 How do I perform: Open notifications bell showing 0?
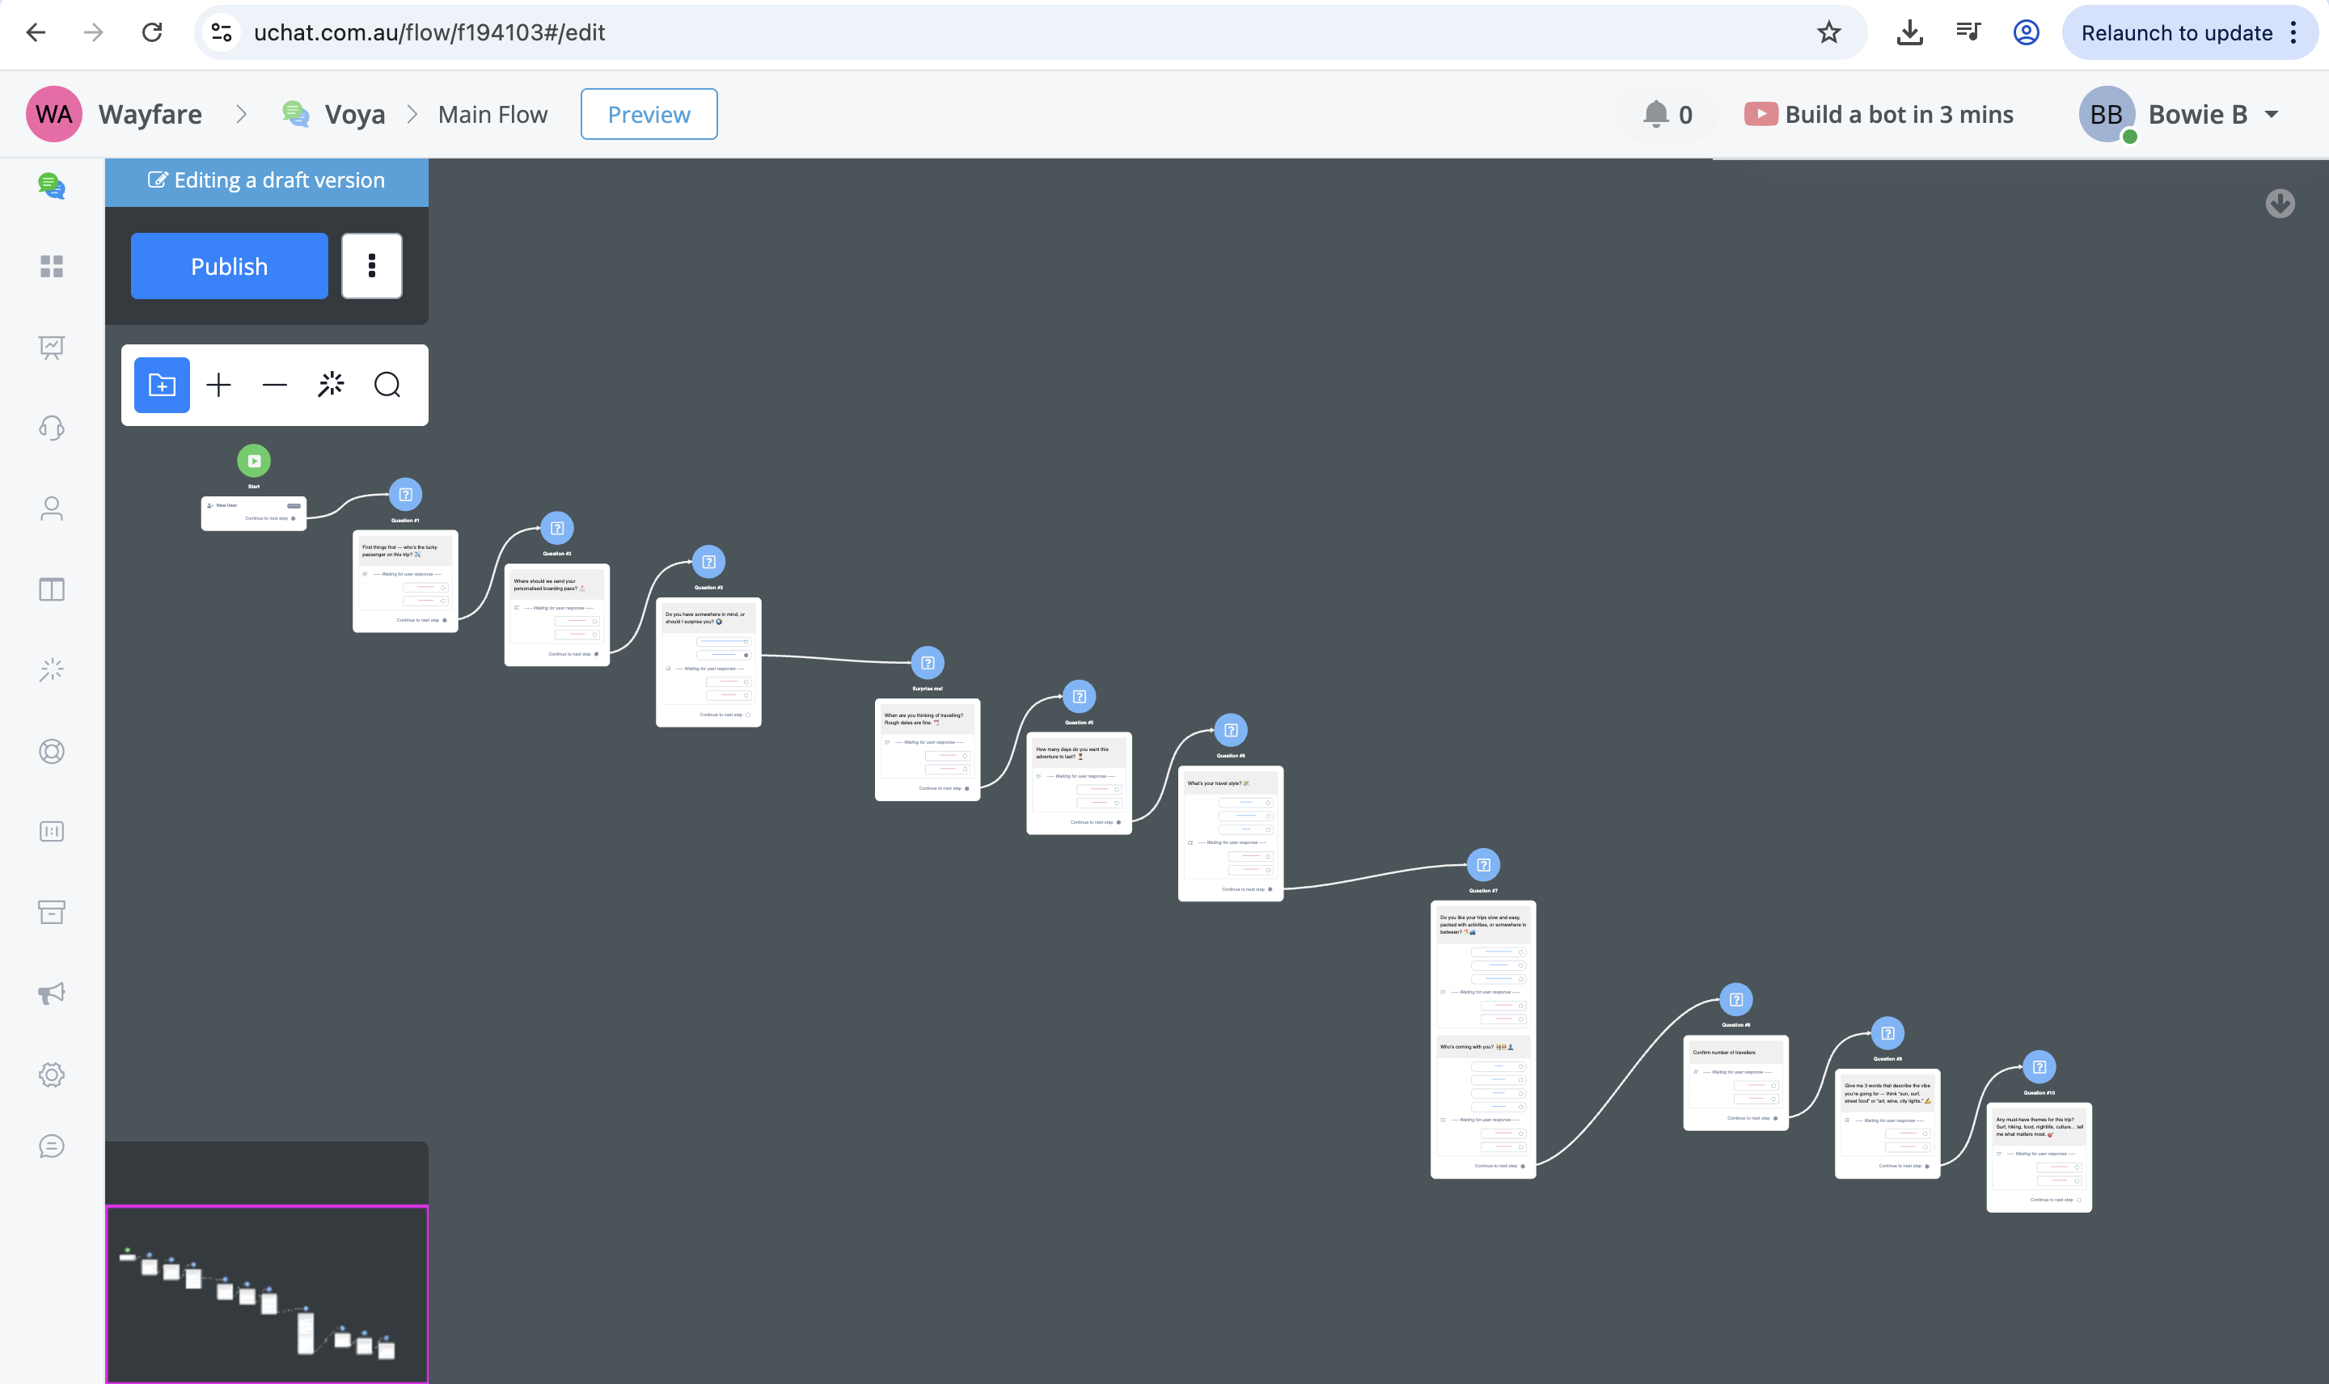[1667, 115]
